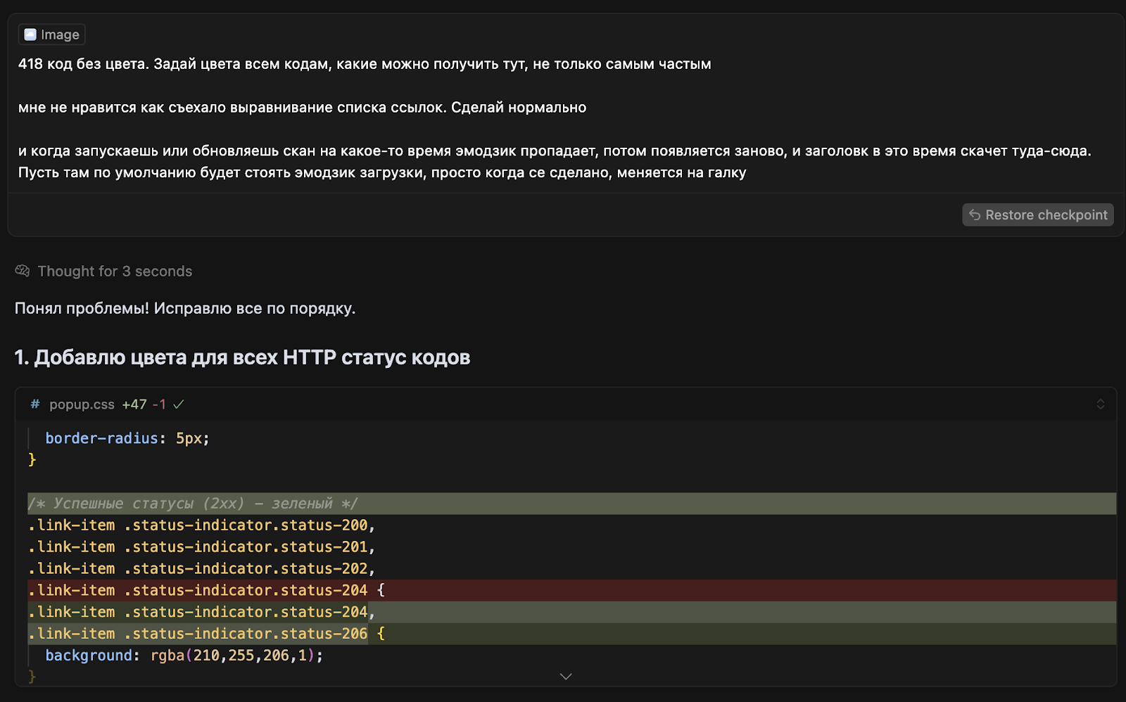Click the message line about выравнивание списка ссылок

[302, 108]
